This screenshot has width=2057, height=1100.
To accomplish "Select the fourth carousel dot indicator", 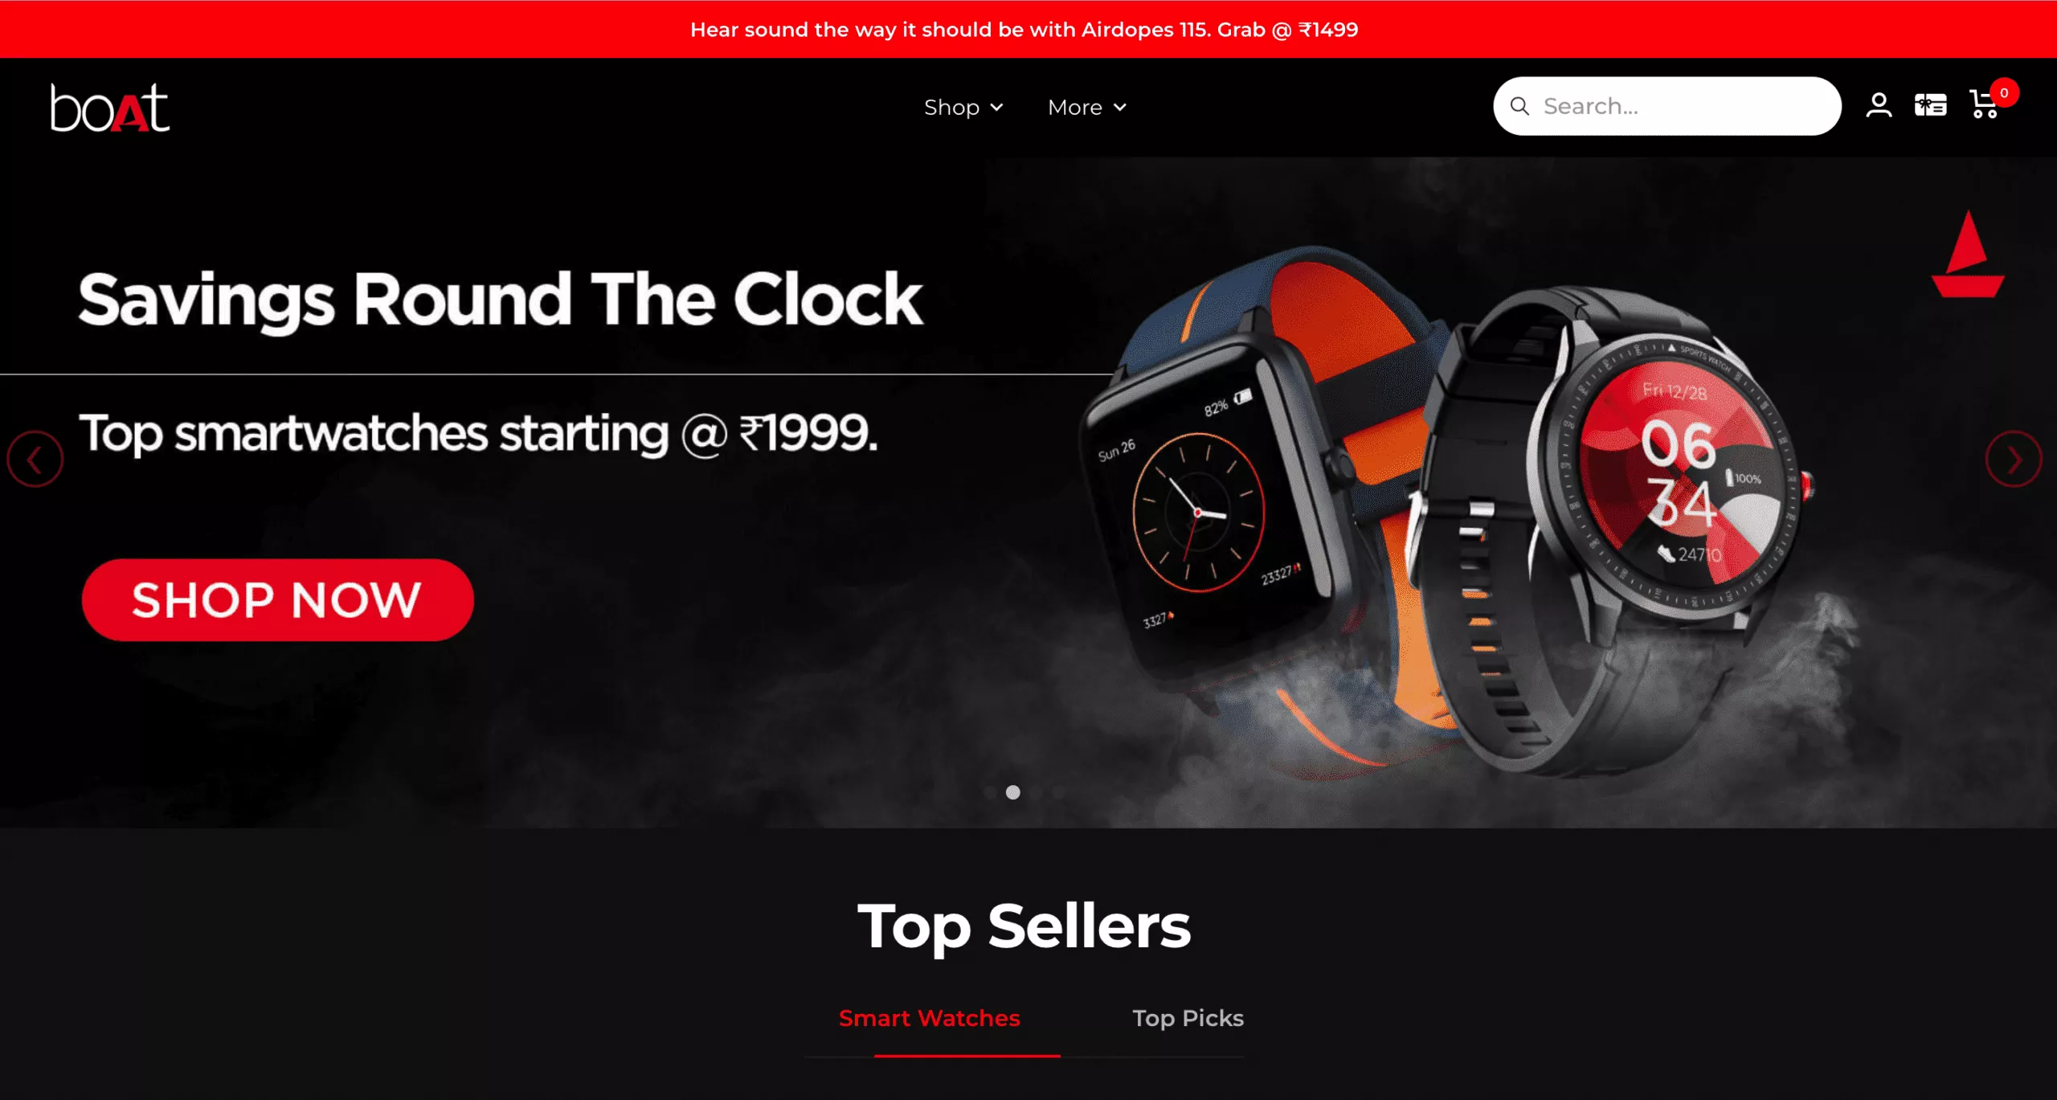I will (x=1060, y=792).
